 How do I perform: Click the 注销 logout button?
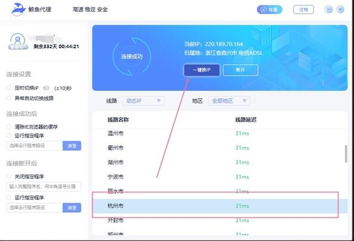(303, 10)
